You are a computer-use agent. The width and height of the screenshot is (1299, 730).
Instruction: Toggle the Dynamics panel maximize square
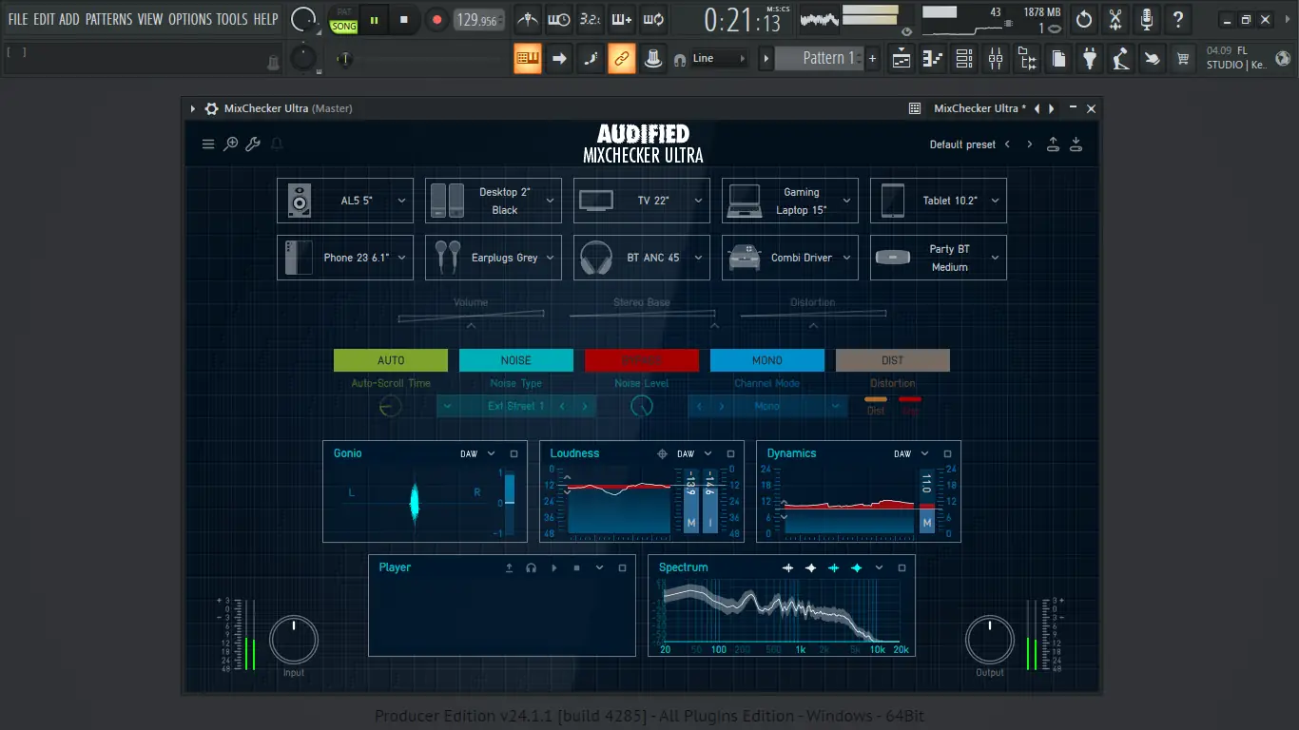coord(947,454)
